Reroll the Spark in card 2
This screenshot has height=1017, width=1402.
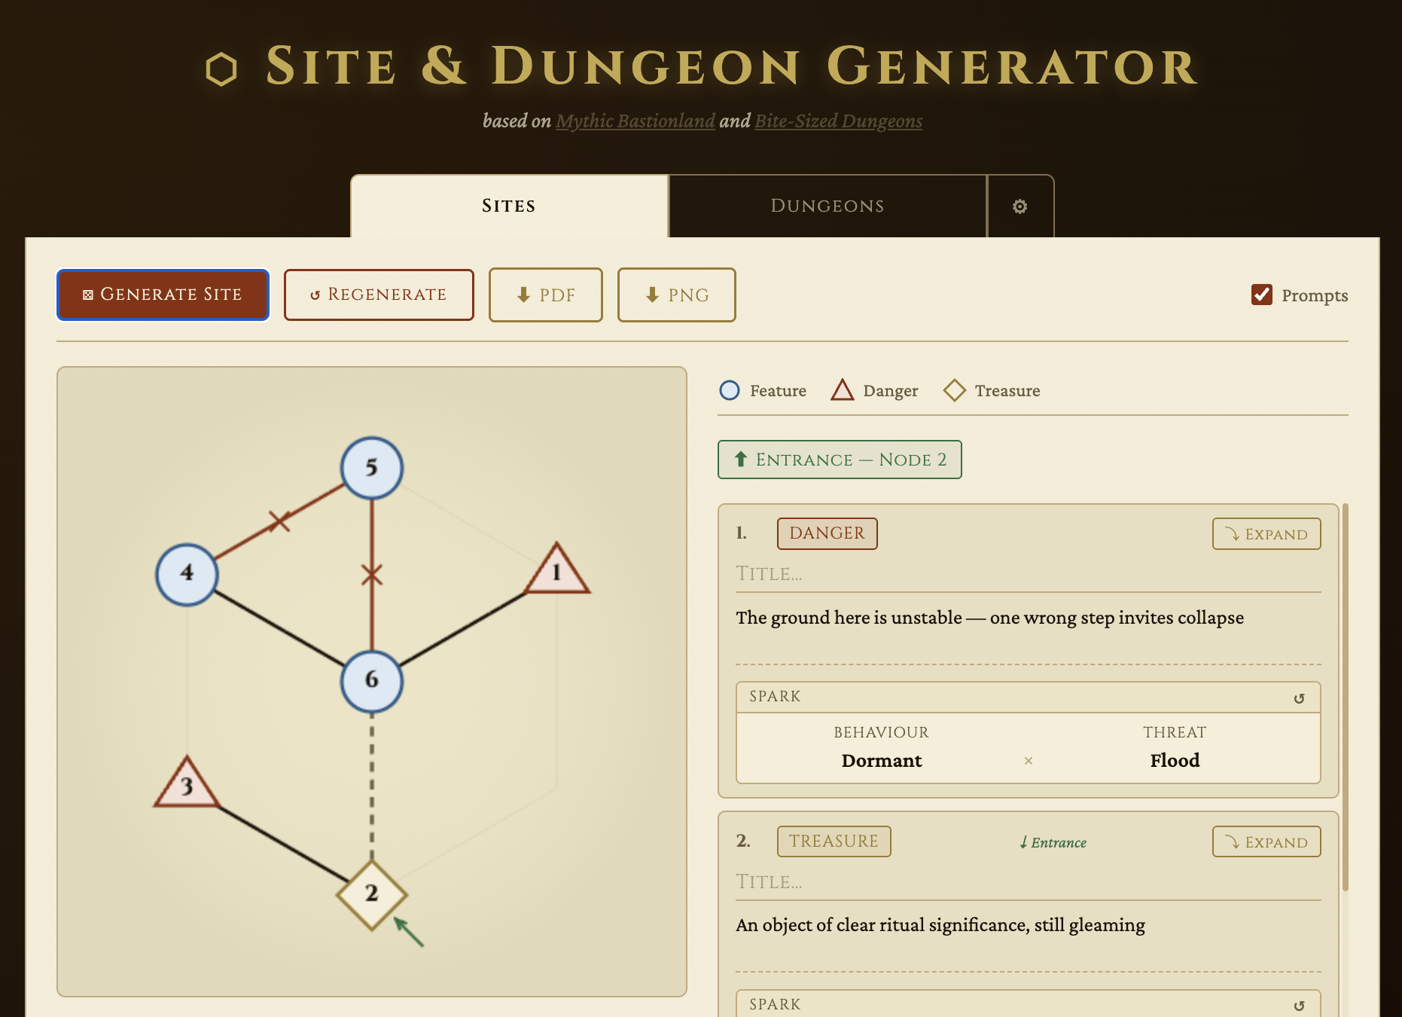[x=1299, y=1006]
